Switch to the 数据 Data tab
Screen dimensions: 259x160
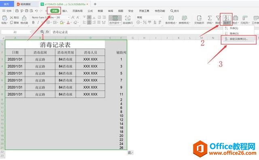[100, 11]
